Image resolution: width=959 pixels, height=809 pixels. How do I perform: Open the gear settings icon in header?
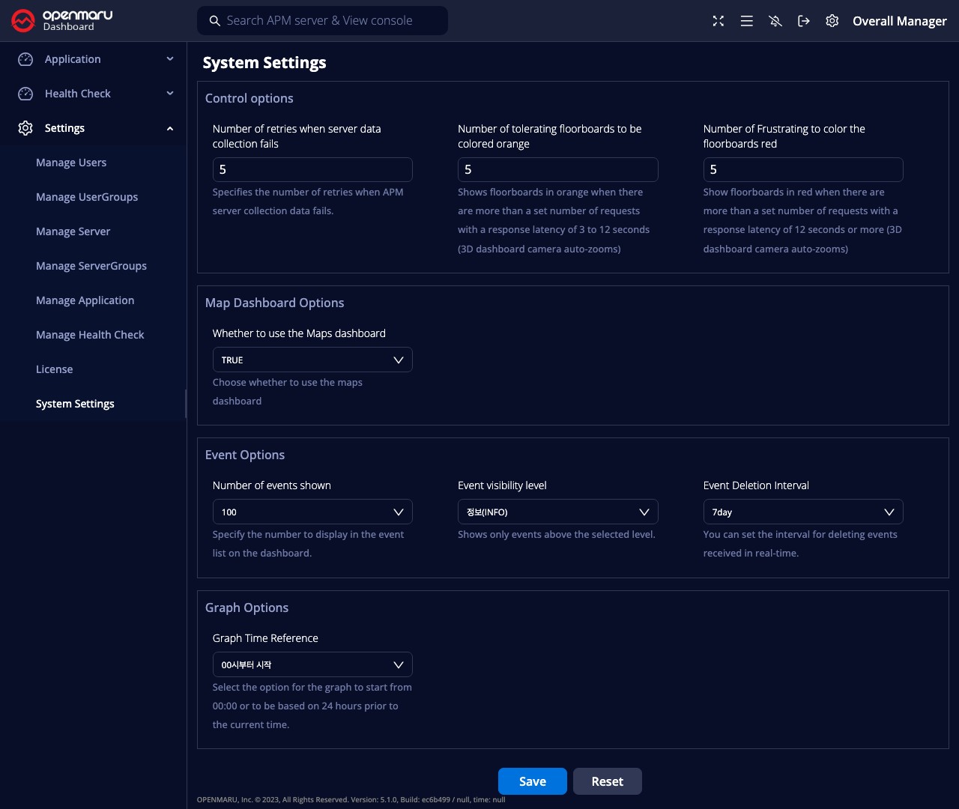[832, 21]
